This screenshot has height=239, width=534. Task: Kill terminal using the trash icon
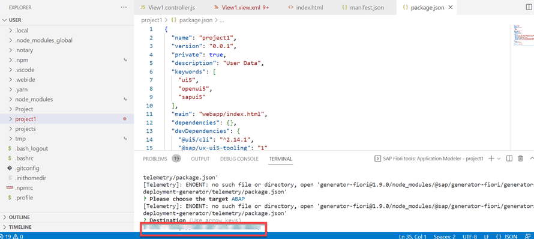point(520,159)
